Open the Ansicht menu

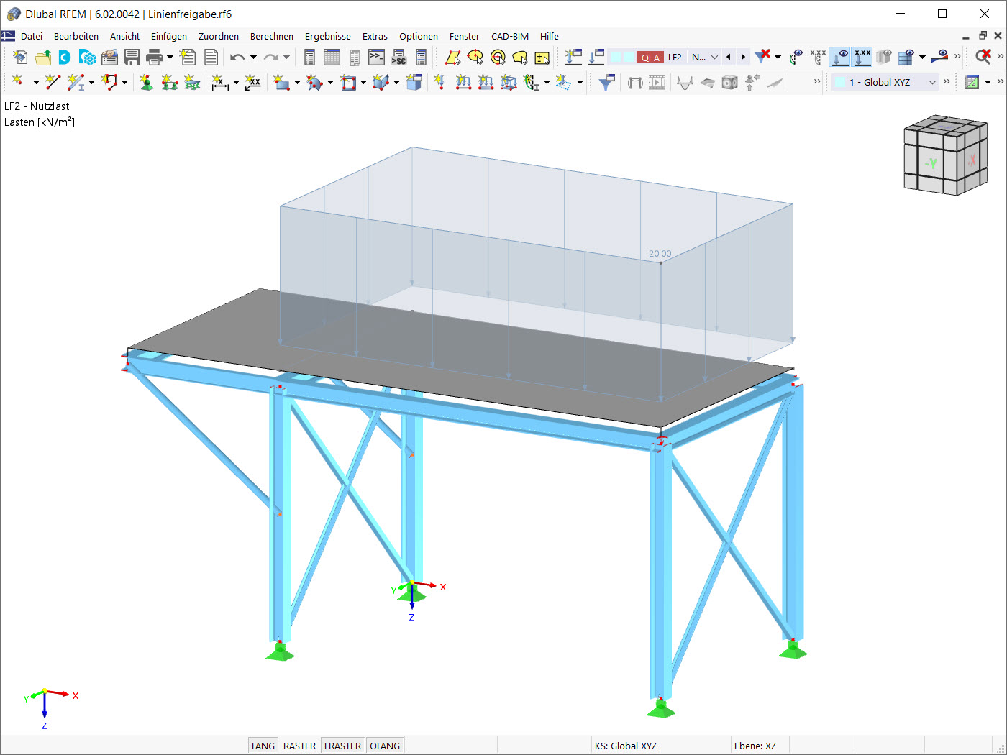(124, 36)
